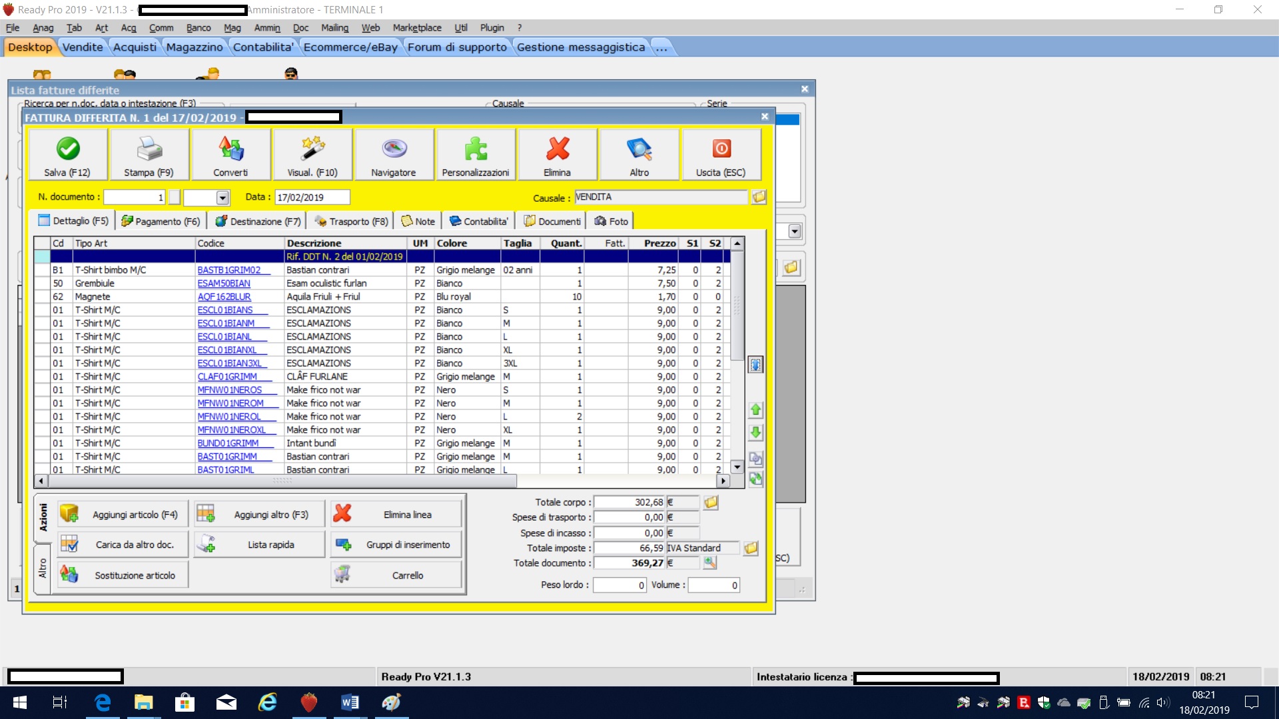Click the Windows Start button

[20, 702]
